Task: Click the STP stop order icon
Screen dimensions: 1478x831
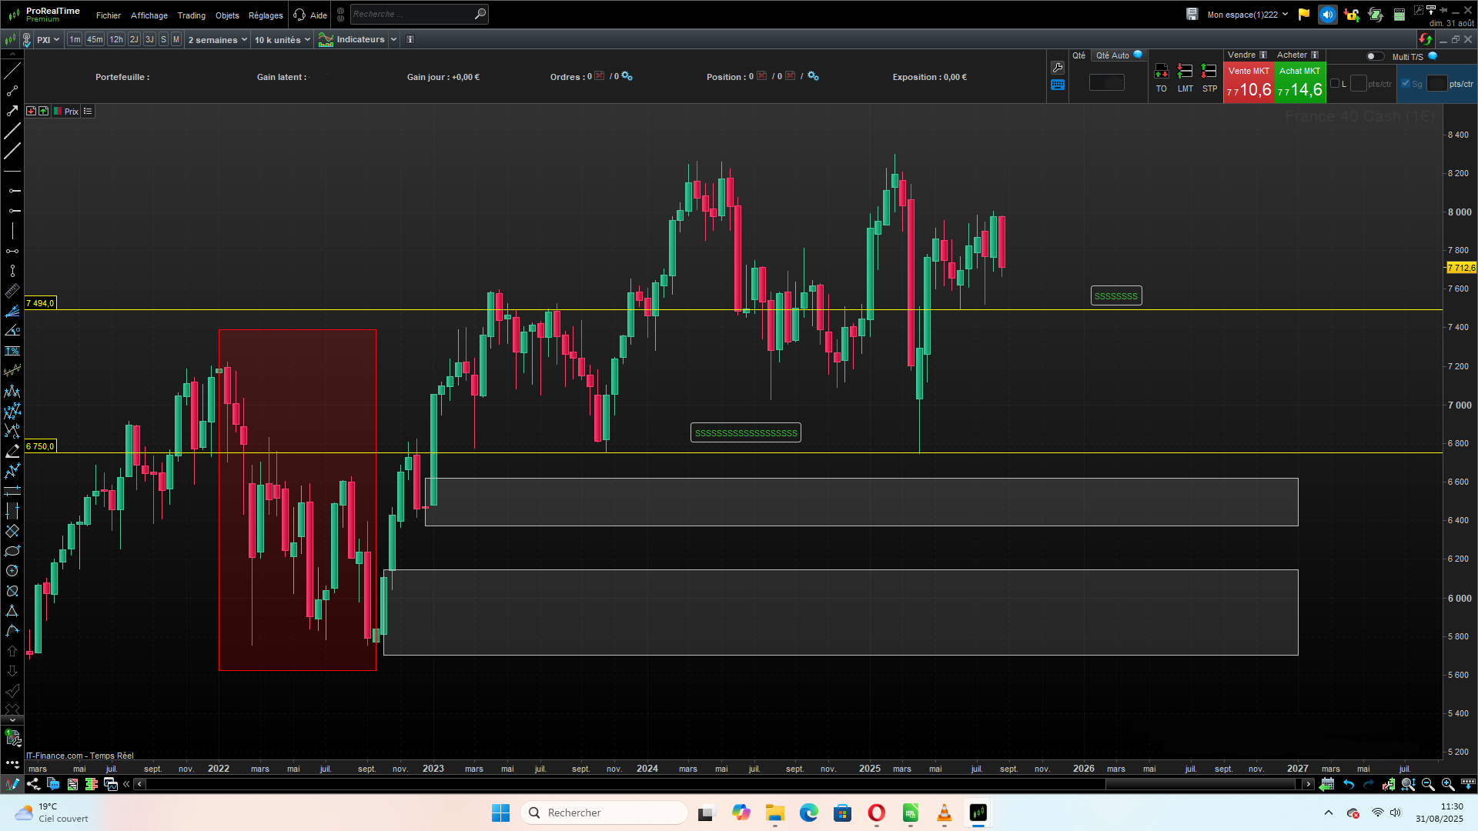Action: click(x=1209, y=72)
